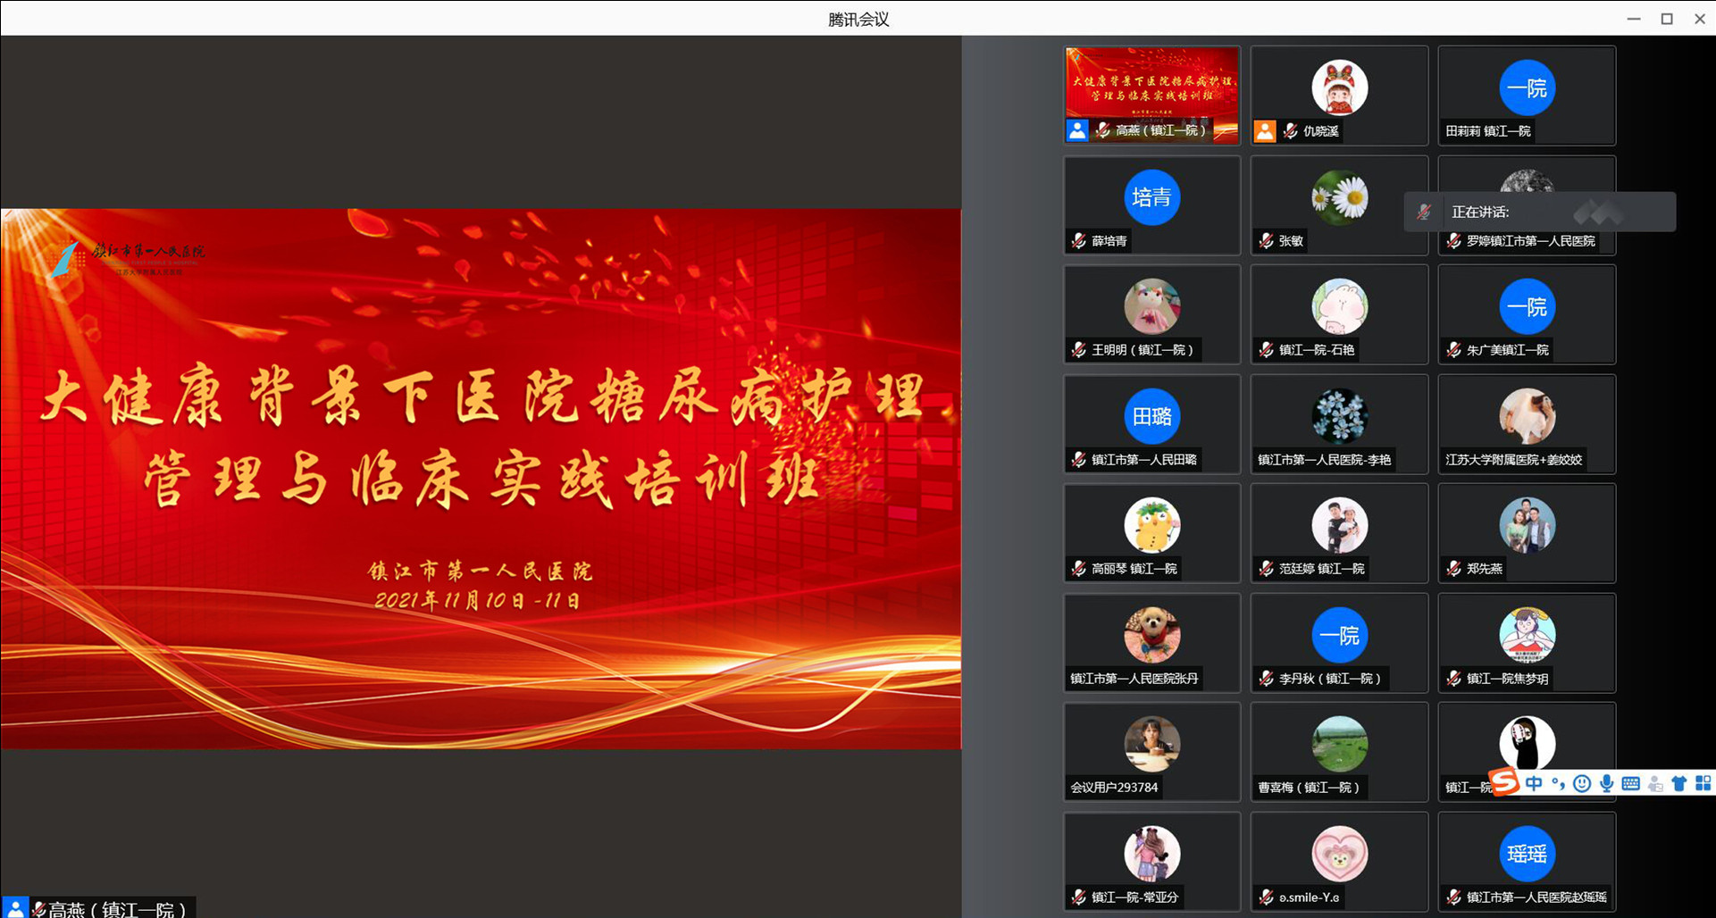
Task: Click muted mic icon for 朱广美镇江一院
Action: pos(1454,350)
